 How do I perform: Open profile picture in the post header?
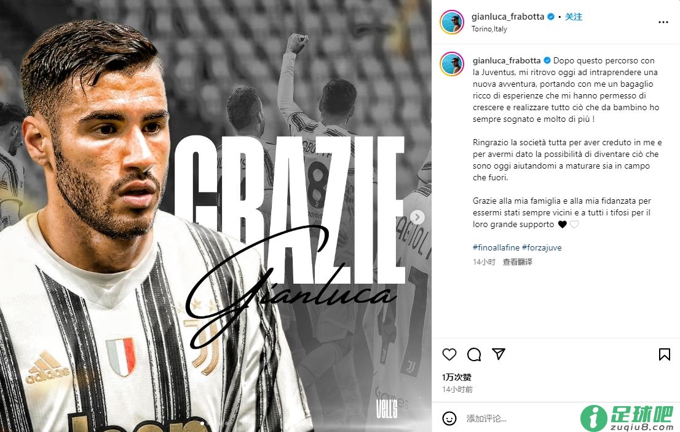[x=452, y=22]
